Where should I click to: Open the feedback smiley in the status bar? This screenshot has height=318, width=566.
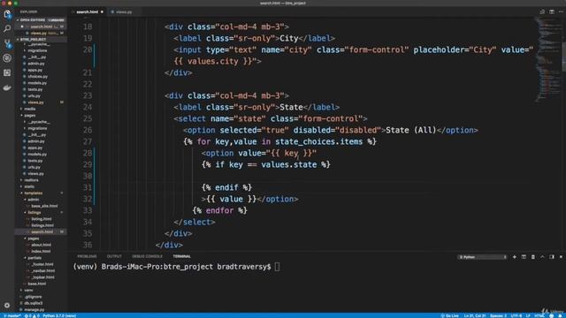[551, 315]
